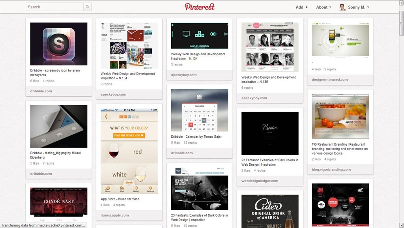This screenshot has width=404, height=228.
Task: Open the black-and-white portraits grid pin image
Action: coord(270,47)
